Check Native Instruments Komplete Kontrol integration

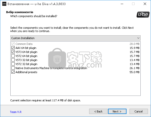coord(13,68)
